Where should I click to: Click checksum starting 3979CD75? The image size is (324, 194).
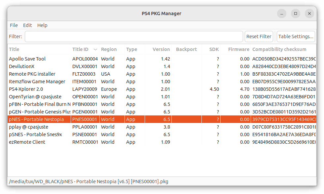[x=284, y=119]
